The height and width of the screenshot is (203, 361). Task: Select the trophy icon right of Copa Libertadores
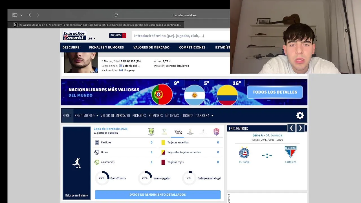[x=203, y=132]
